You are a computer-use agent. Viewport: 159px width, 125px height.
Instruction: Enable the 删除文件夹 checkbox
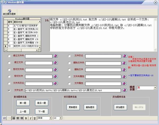[x=69, y=63]
